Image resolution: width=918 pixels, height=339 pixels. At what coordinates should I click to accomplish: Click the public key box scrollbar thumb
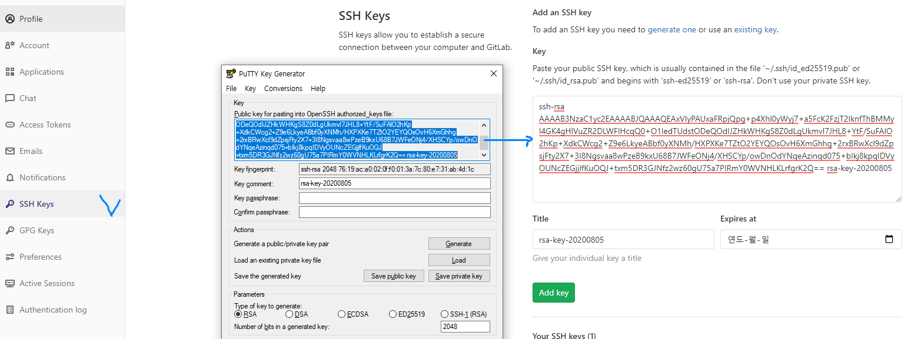click(x=485, y=143)
